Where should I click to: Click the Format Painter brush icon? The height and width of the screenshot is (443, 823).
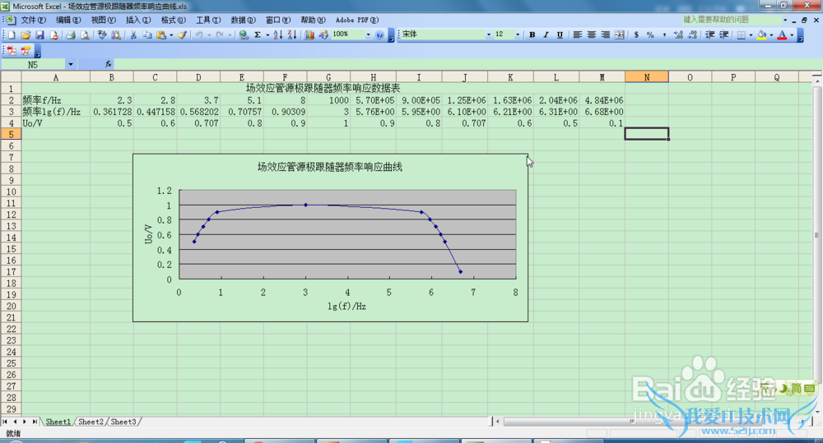(x=183, y=35)
